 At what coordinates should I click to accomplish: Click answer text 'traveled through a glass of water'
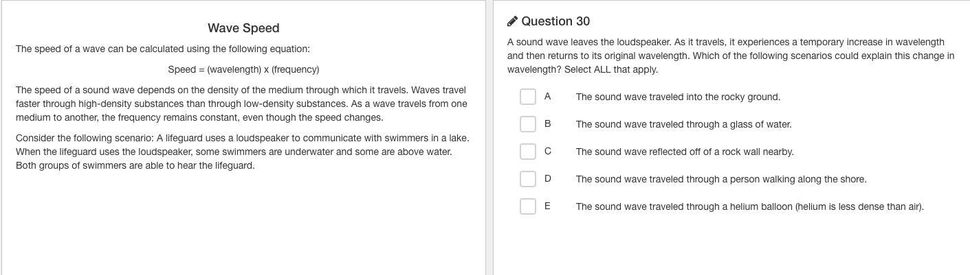tap(683, 124)
